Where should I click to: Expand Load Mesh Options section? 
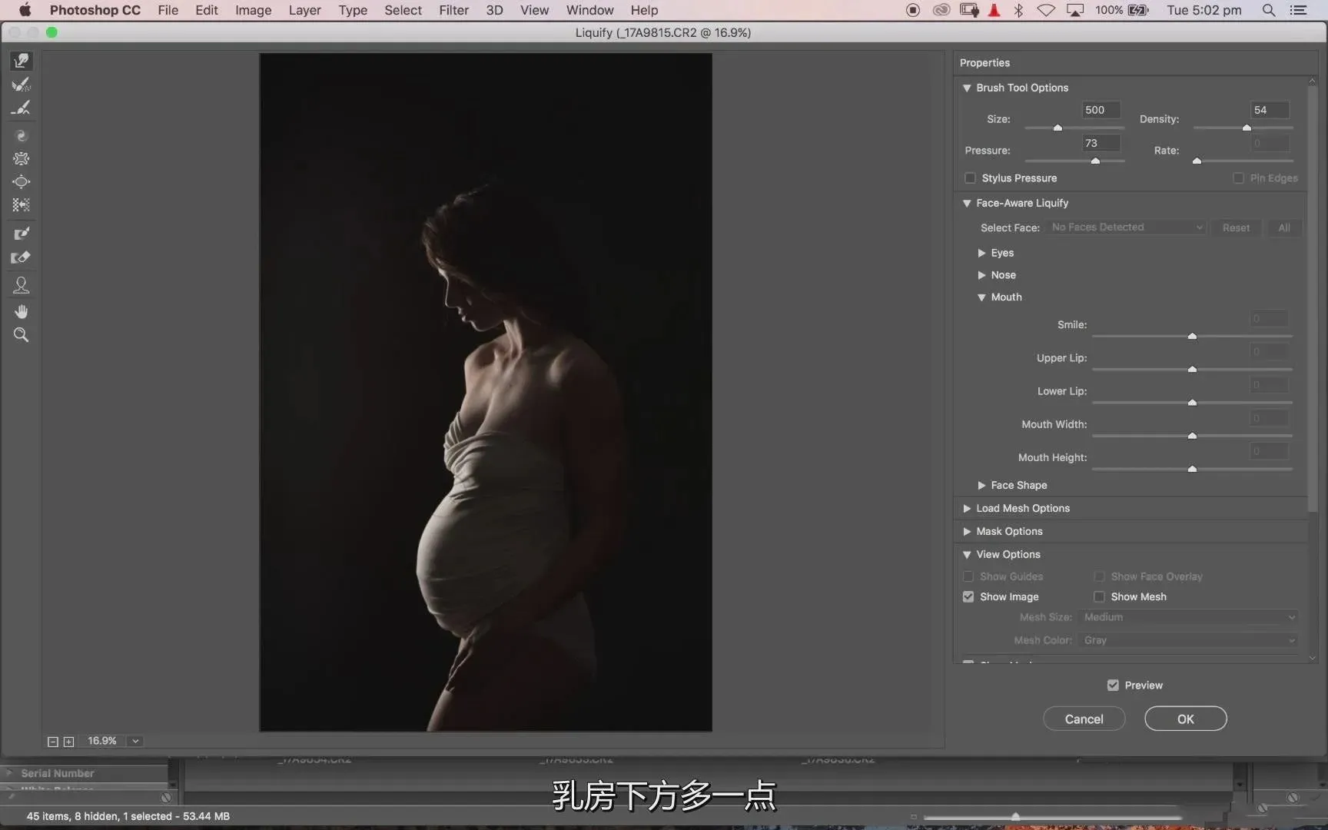(x=967, y=509)
